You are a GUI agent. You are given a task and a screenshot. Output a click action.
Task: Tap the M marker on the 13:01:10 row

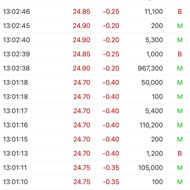coord(180,182)
